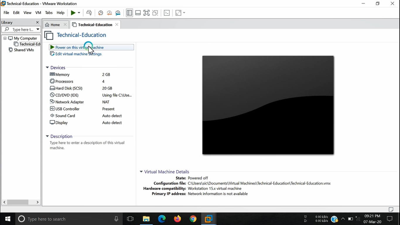Toggle the library sidebar view
This screenshot has height=225, width=400.
pos(129,13)
